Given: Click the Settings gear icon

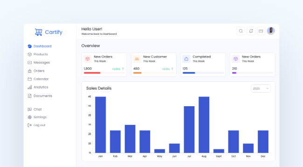Looking at the screenshot, I should point(29,117).
